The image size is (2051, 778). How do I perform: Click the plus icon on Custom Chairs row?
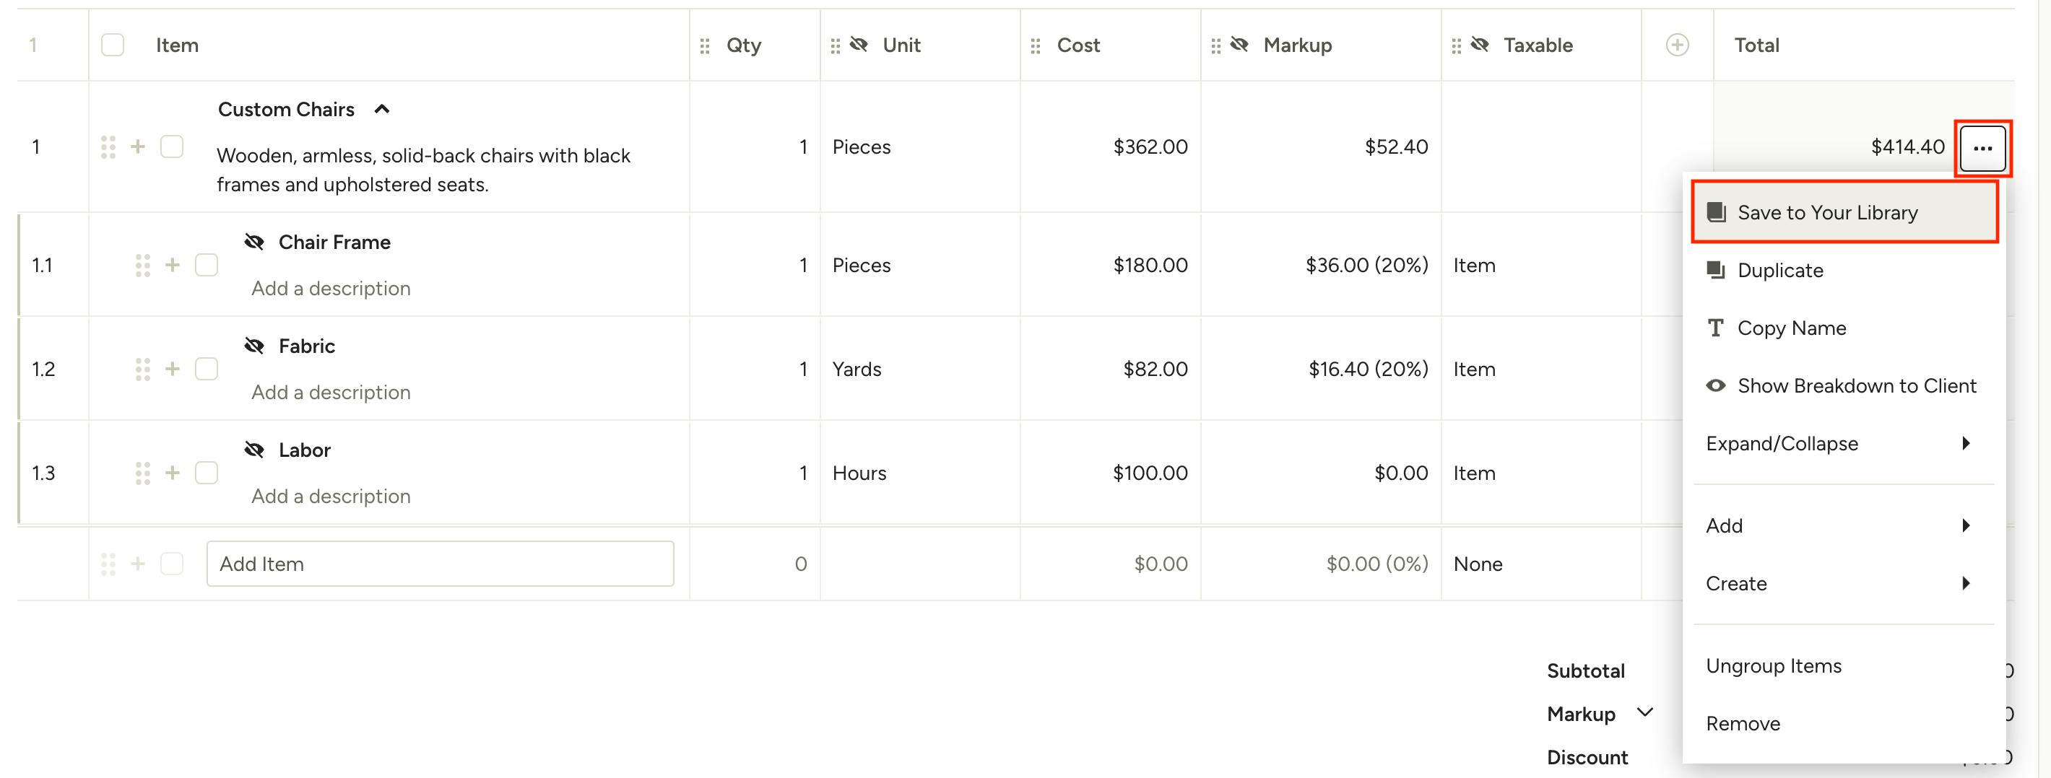[x=138, y=147]
